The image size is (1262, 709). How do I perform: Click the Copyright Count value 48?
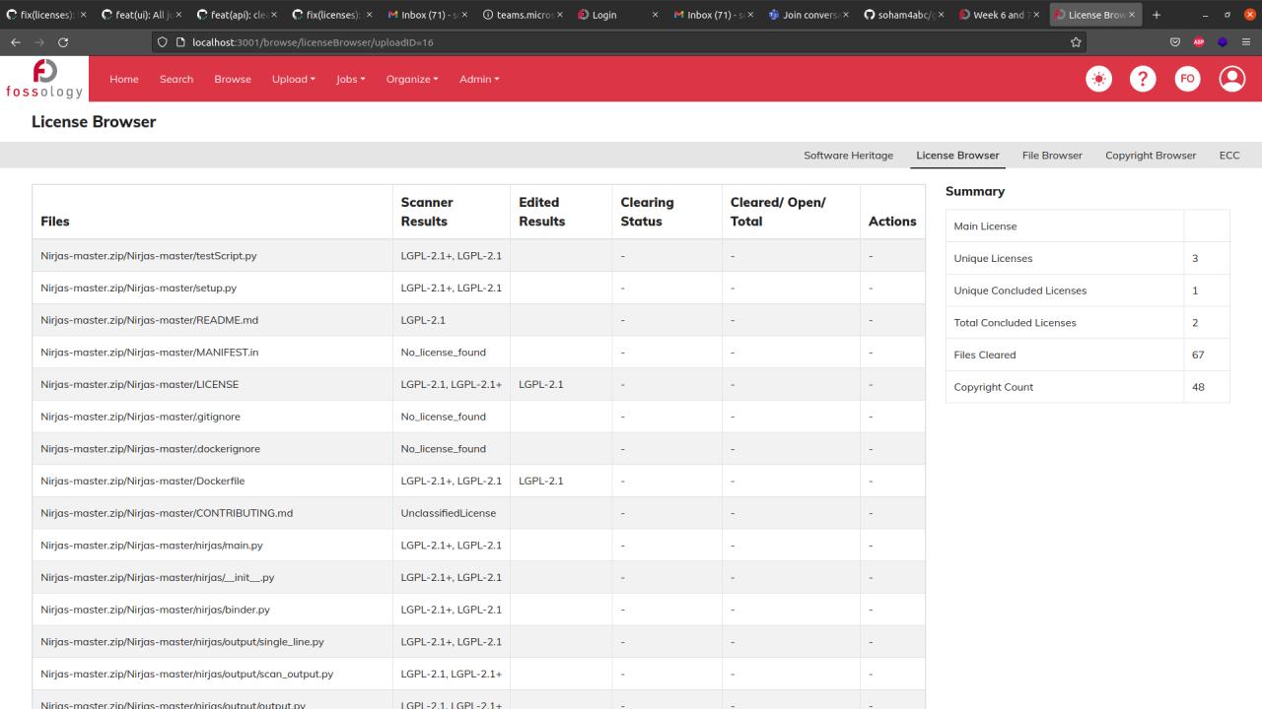point(1198,387)
